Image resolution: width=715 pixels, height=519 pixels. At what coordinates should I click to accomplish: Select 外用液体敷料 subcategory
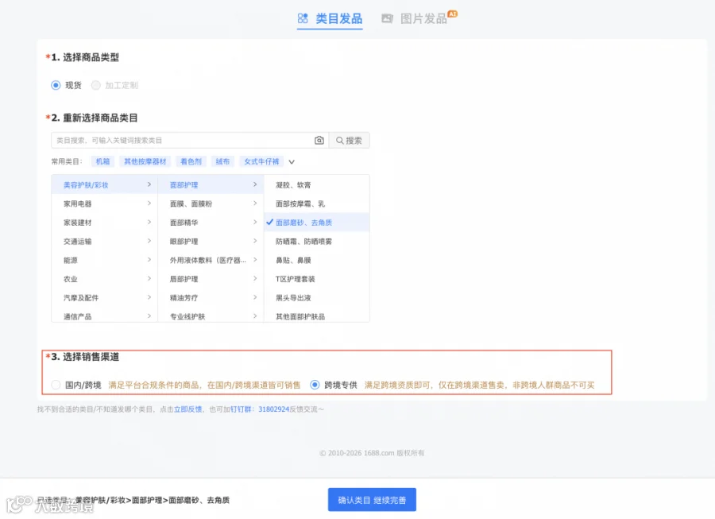[211, 260]
